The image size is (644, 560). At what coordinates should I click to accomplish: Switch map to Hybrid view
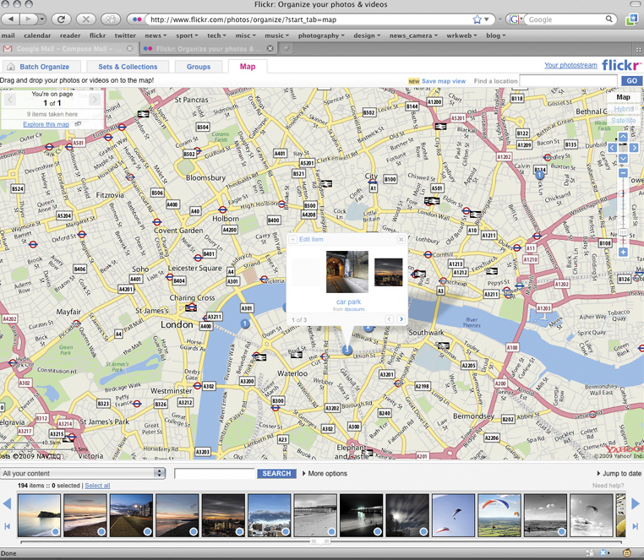tap(624, 109)
